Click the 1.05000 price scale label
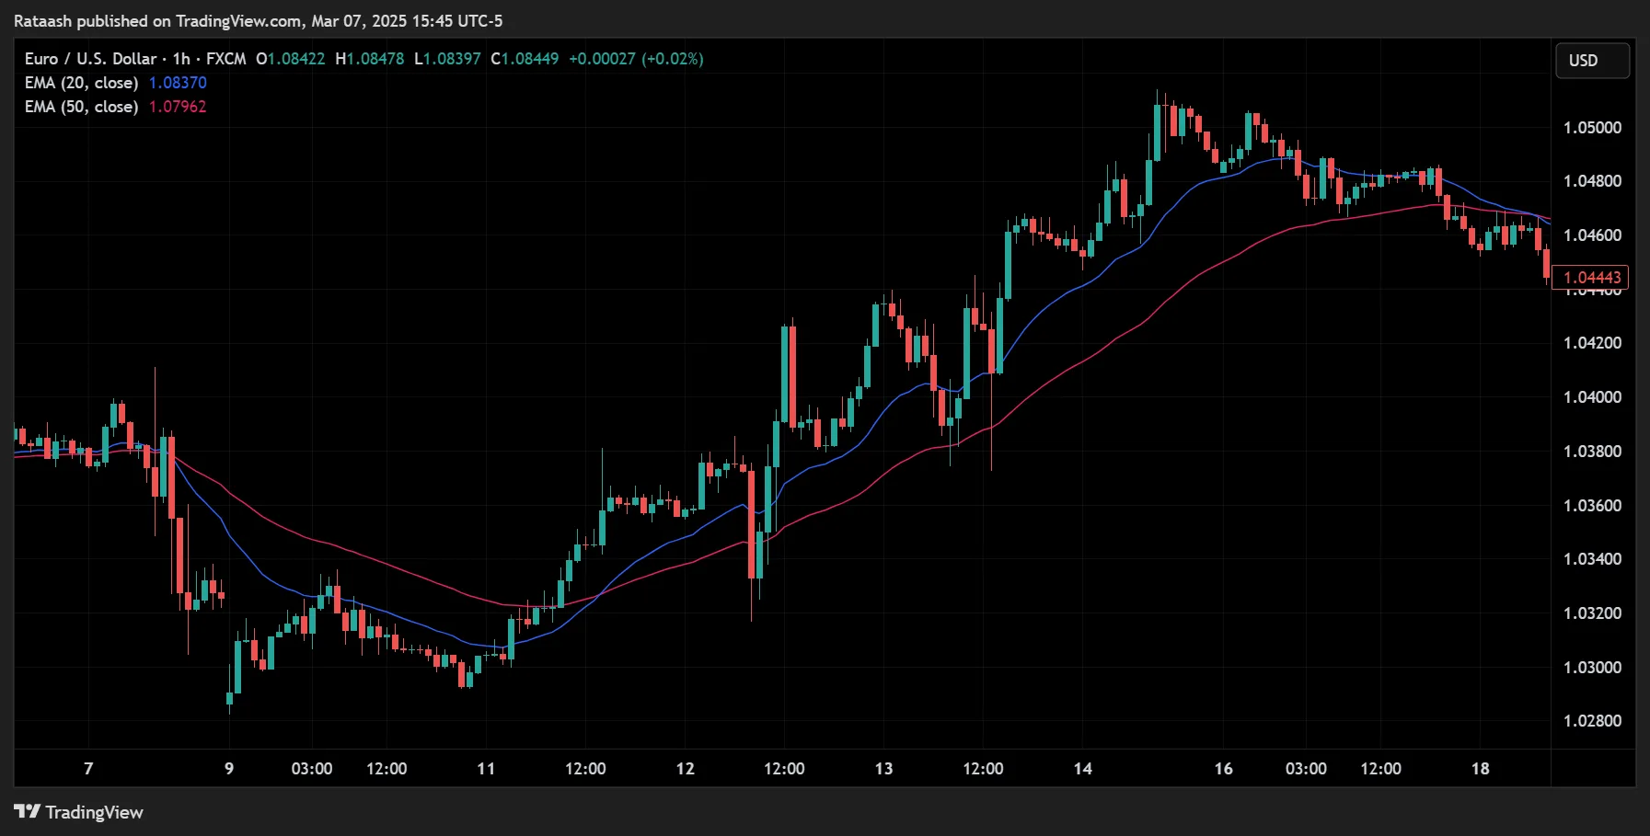The height and width of the screenshot is (836, 1650). 1595,127
